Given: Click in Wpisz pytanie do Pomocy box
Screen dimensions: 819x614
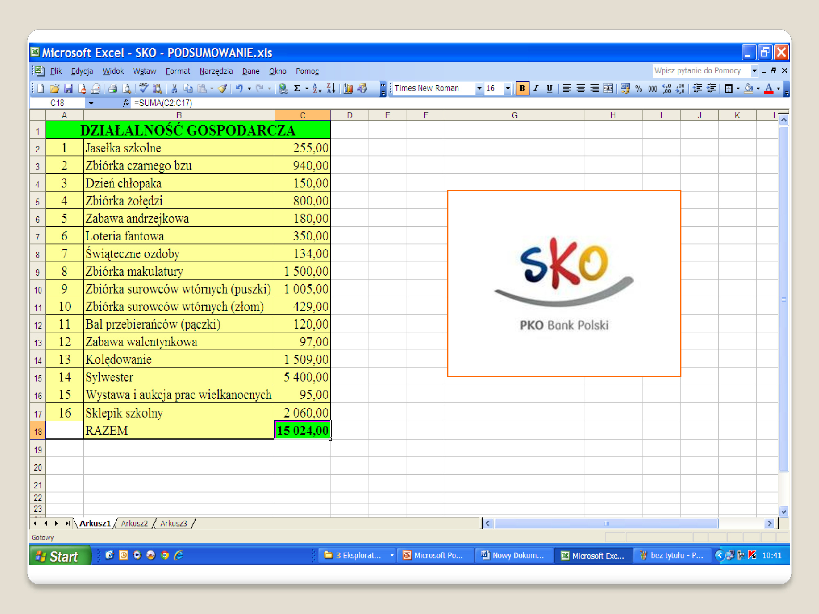Looking at the screenshot, I should pyautogui.click(x=701, y=71).
